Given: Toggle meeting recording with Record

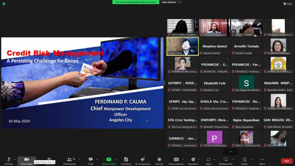Looking at the screenshot, I should (x=159, y=161).
